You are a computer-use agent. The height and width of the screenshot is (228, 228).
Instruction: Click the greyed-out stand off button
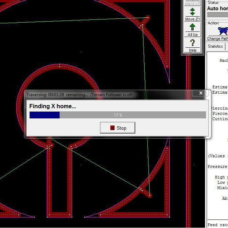coord(193,3)
